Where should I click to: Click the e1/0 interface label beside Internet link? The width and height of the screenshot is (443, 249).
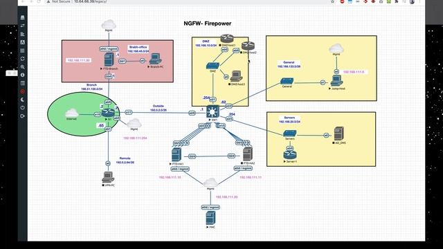(98, 114)
